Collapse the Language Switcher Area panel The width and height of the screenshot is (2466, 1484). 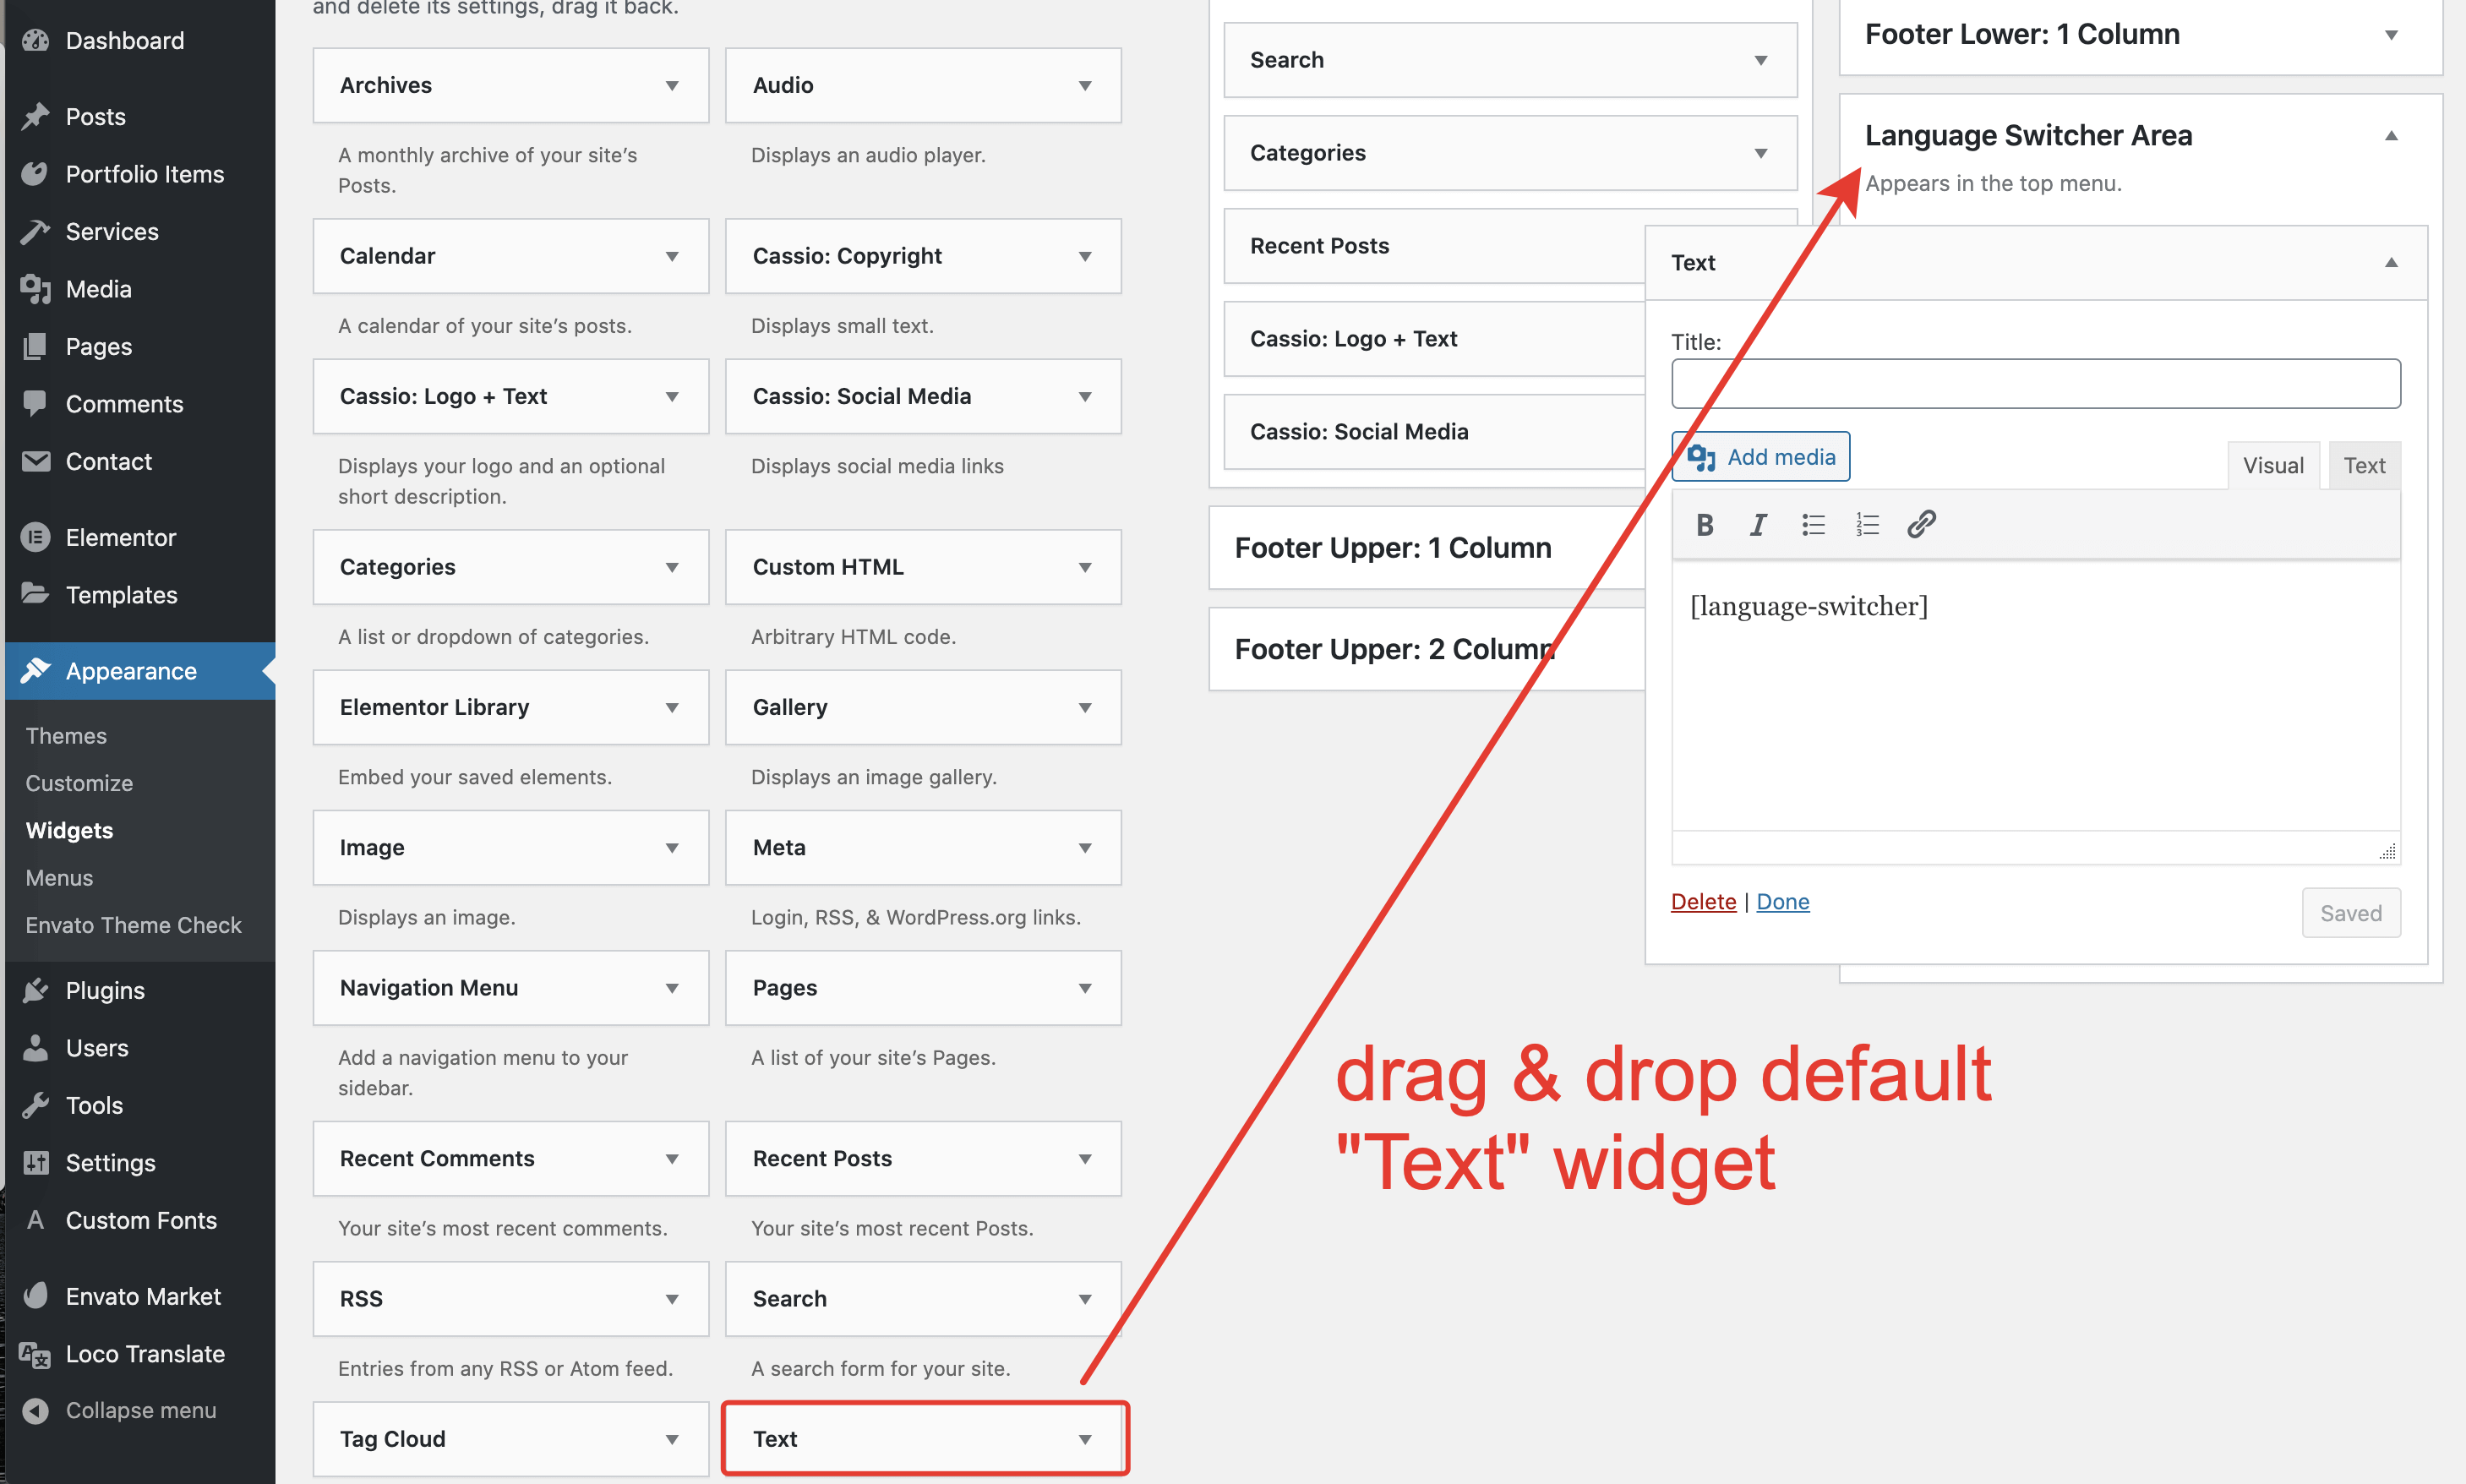point(2391,136)
